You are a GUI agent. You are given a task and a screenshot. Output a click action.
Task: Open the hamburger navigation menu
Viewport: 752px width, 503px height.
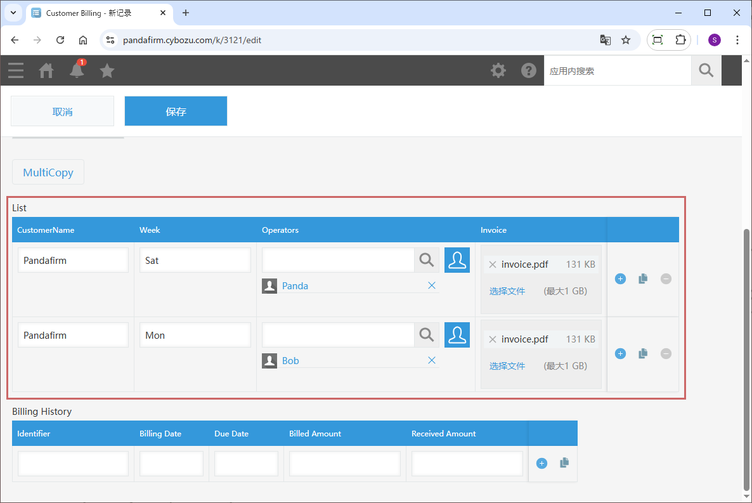coord(16,70)
